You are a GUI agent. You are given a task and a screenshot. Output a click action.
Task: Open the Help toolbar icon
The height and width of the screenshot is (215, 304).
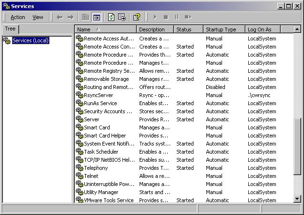click(x=137, y=17)
